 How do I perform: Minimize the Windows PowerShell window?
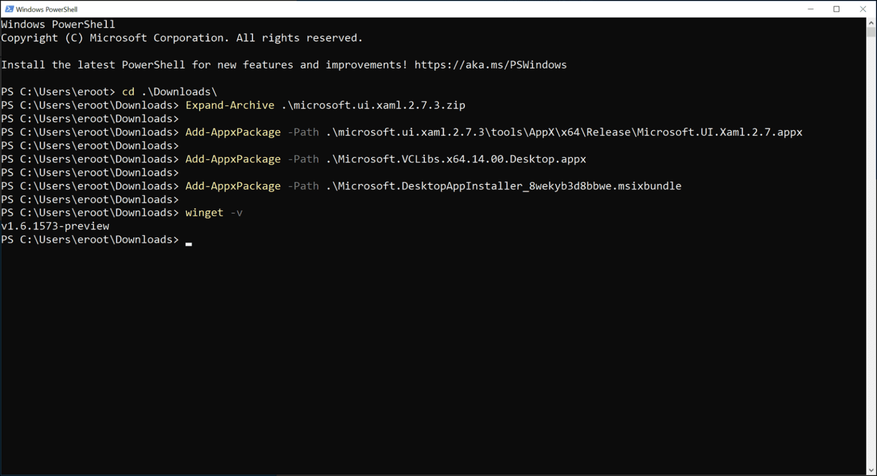coord(811,9)
